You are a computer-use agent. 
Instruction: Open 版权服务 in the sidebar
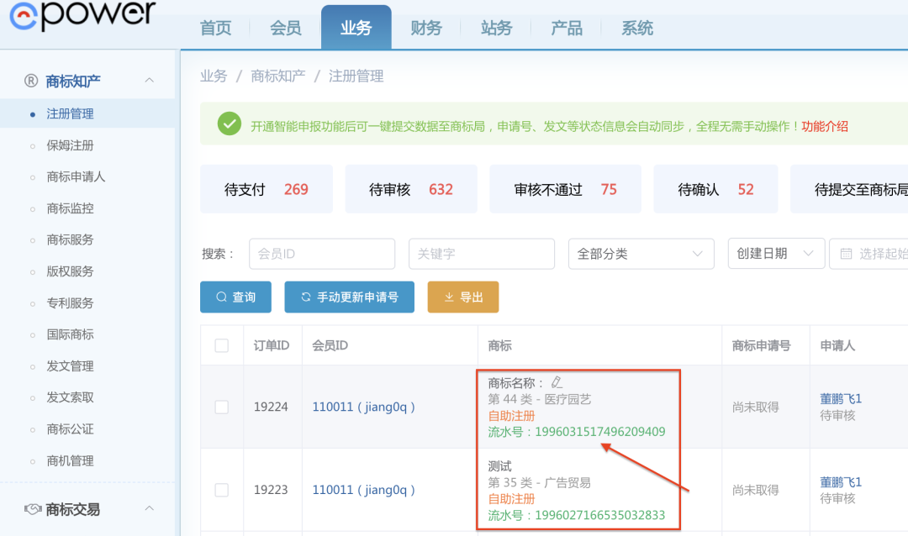70,271
